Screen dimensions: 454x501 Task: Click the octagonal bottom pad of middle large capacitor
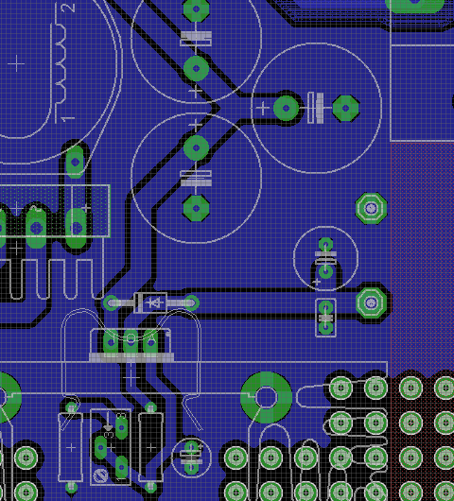[x=197, y=208]
